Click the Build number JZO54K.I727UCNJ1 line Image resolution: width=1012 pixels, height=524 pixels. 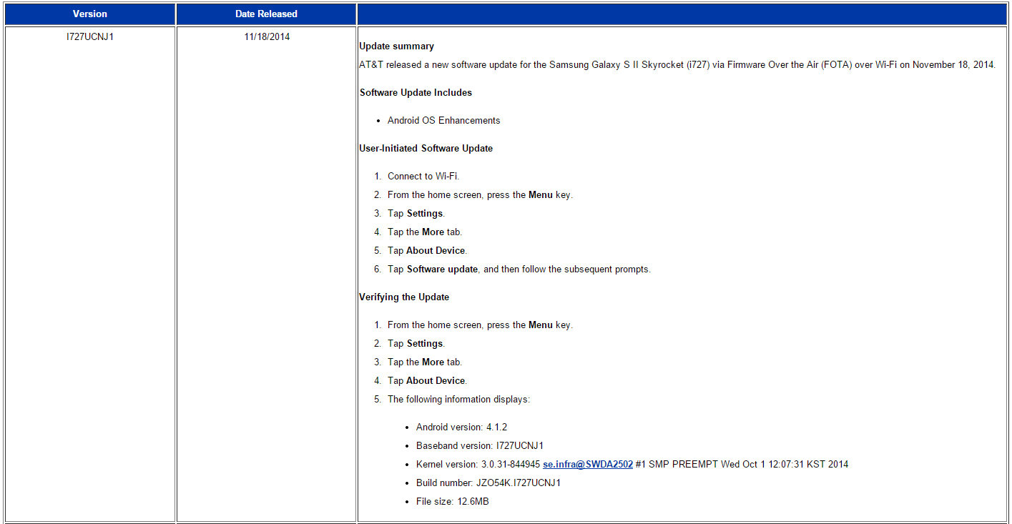(488, 483)
